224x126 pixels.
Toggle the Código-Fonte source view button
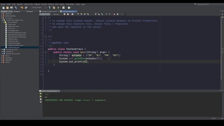(x=45, y=14)
